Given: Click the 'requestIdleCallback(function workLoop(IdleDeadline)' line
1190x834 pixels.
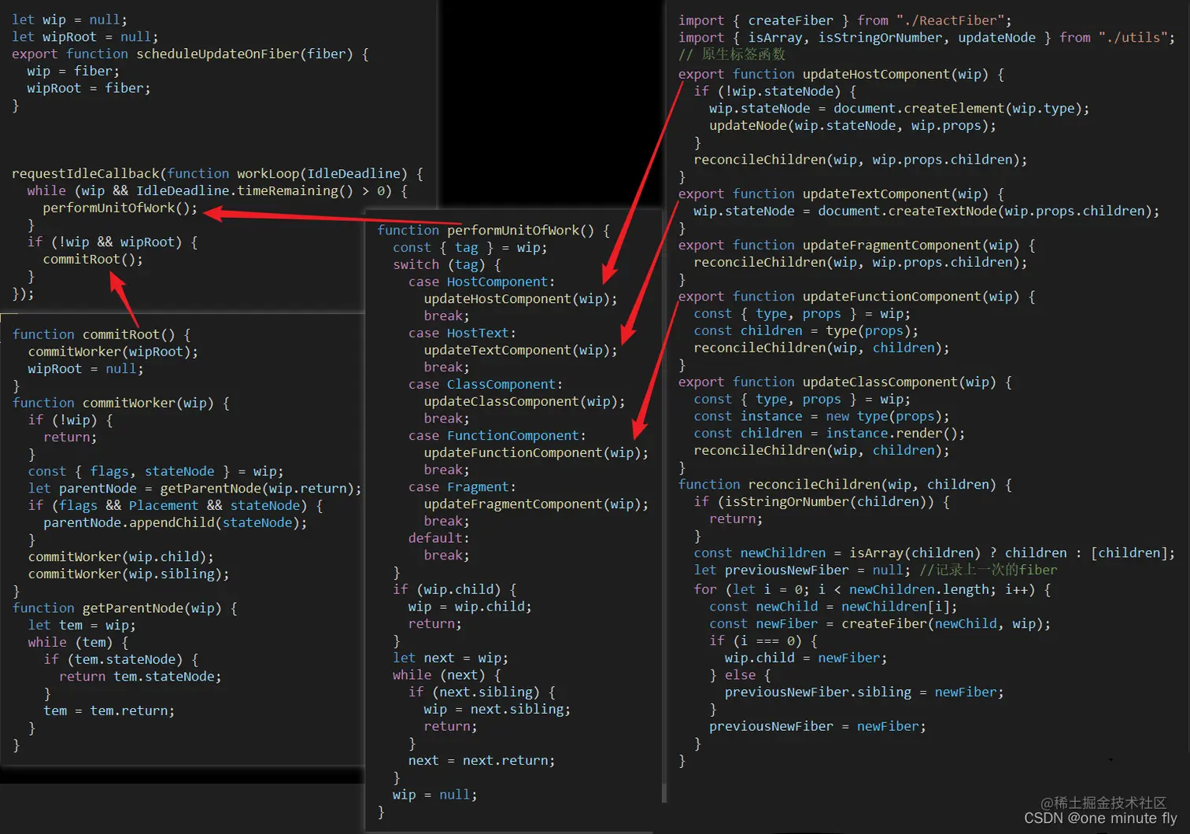Looking at the screenshot, I should [x=217, y=174].
